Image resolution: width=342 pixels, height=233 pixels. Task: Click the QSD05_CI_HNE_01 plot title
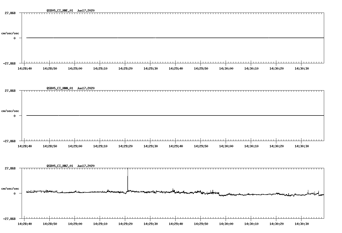(71, 11)
